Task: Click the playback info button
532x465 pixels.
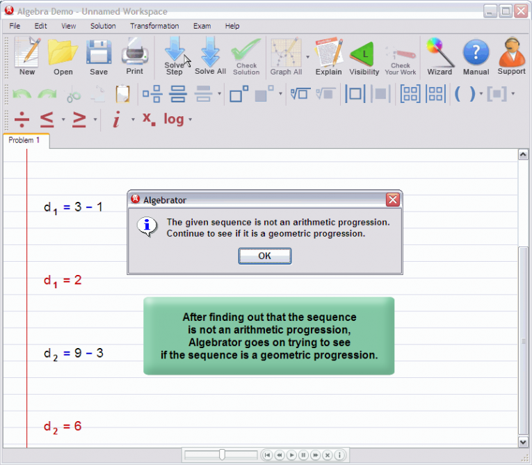Action: click(x=339, y=455)
